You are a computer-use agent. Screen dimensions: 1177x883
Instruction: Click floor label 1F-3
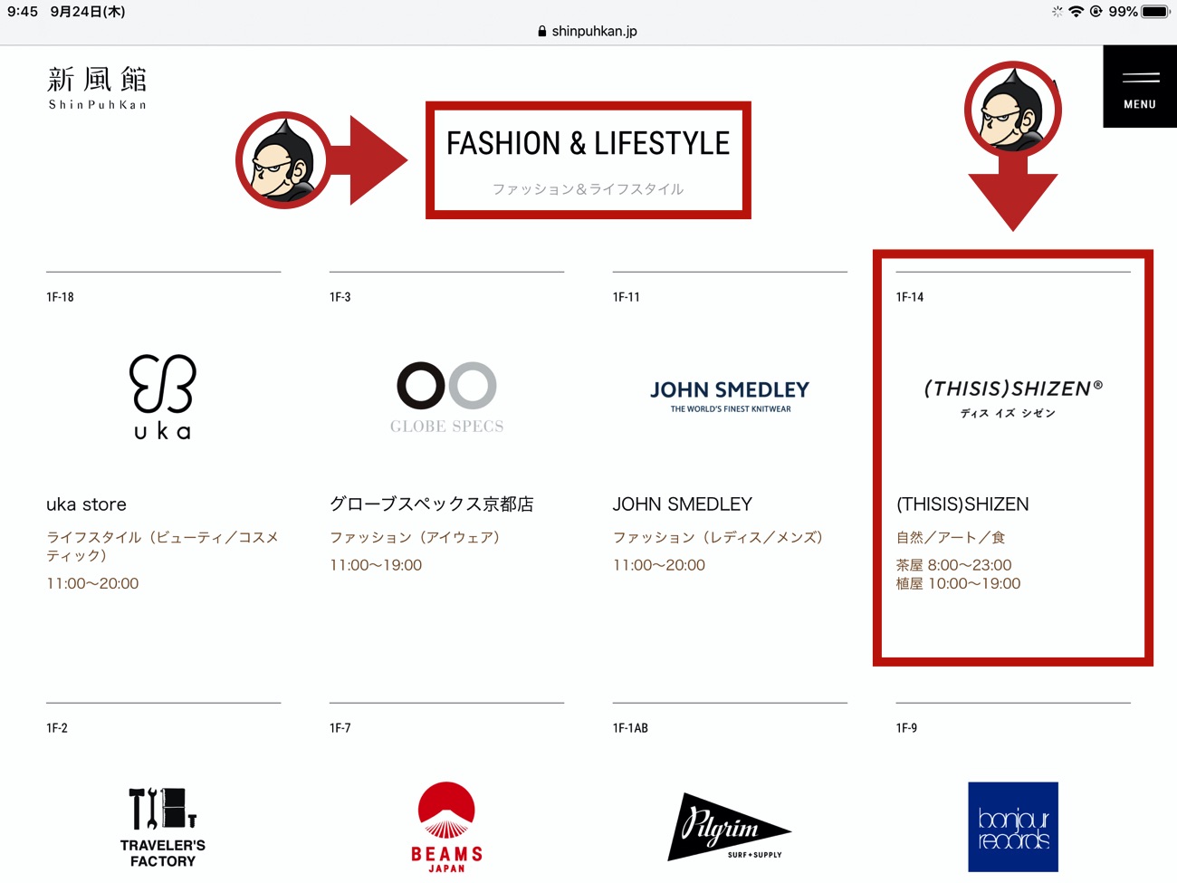[340, 297]
